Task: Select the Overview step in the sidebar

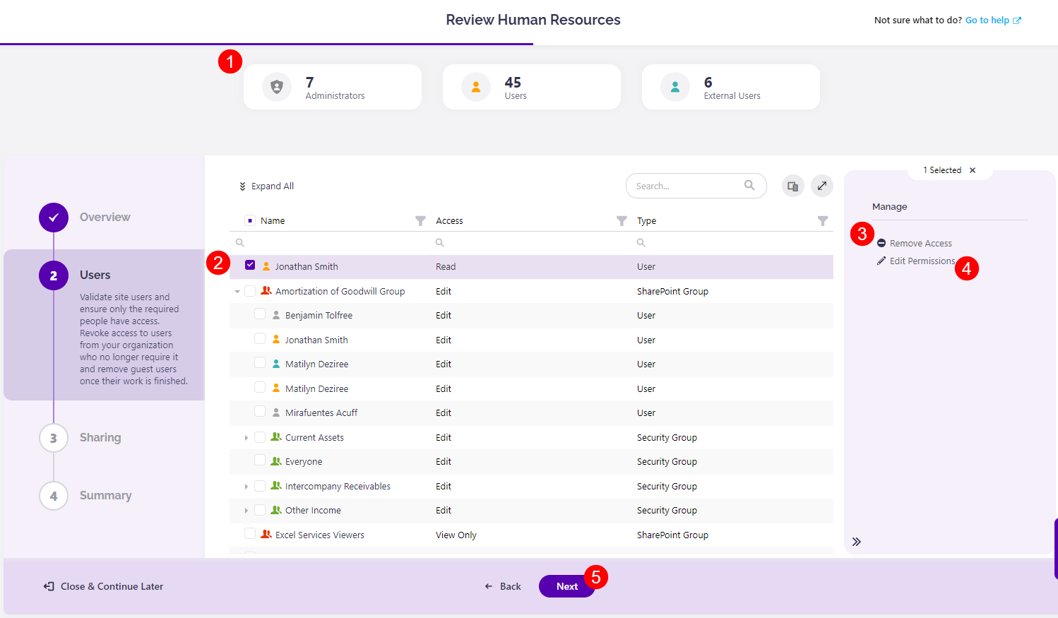Action: tap(105, 217)
